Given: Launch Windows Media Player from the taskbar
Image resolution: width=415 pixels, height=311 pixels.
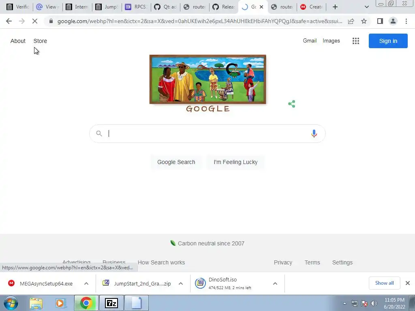Looking at the screenshot, I should click(x=60, y=303).
